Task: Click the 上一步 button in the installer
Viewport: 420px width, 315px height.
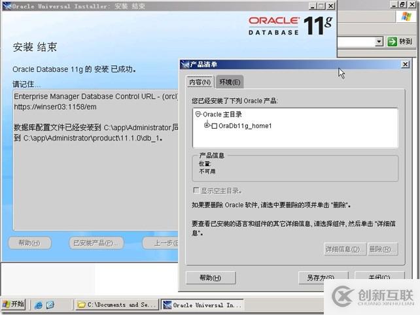Action: pyautogui.click(x=161, y=243)
